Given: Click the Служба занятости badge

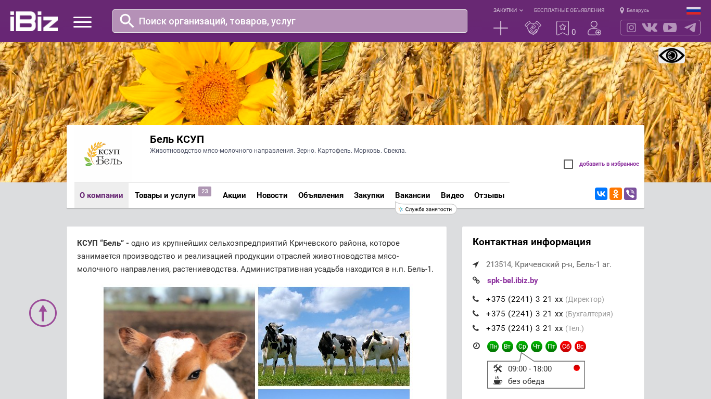Looking at the screenshot, I should tap(426, 209).
